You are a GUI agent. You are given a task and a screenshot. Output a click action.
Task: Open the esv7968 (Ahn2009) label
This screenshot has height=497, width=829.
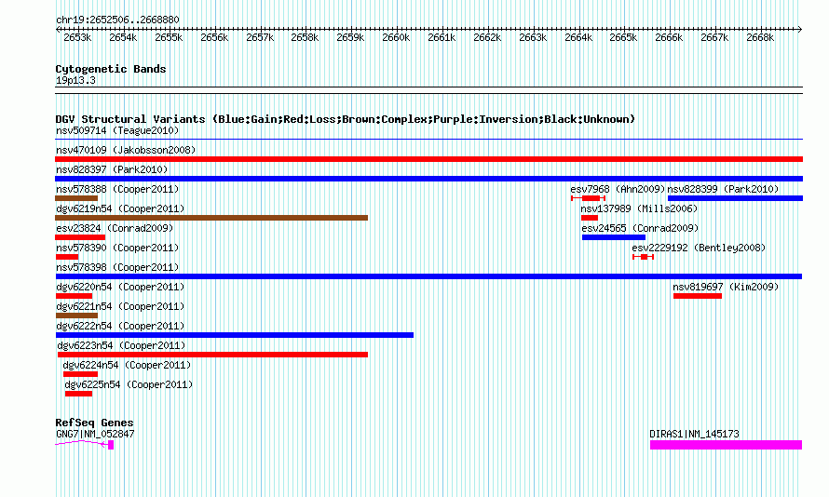pyautogui.click(x=618, y=189)
